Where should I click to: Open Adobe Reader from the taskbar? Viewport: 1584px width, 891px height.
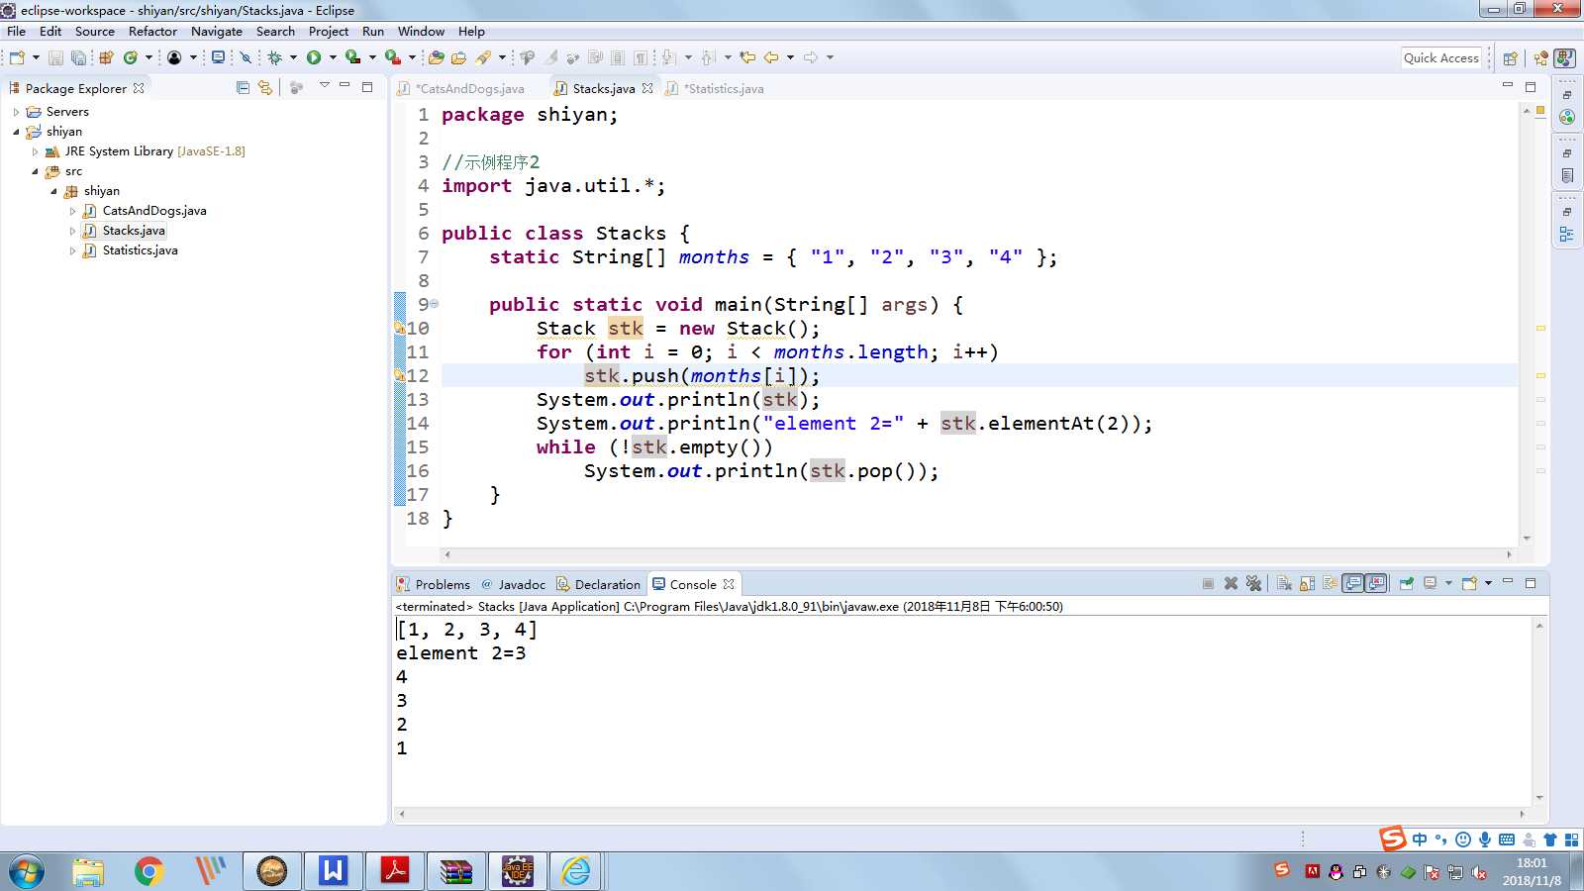[x=395, y=871]
